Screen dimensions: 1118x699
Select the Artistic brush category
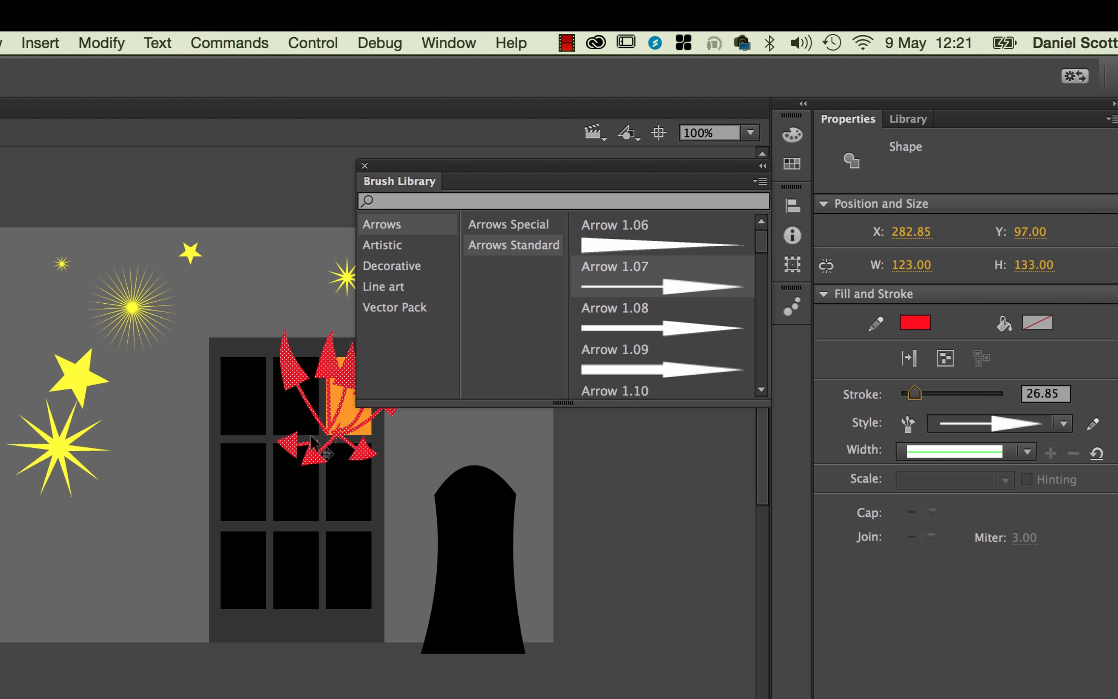coord(382,245)
